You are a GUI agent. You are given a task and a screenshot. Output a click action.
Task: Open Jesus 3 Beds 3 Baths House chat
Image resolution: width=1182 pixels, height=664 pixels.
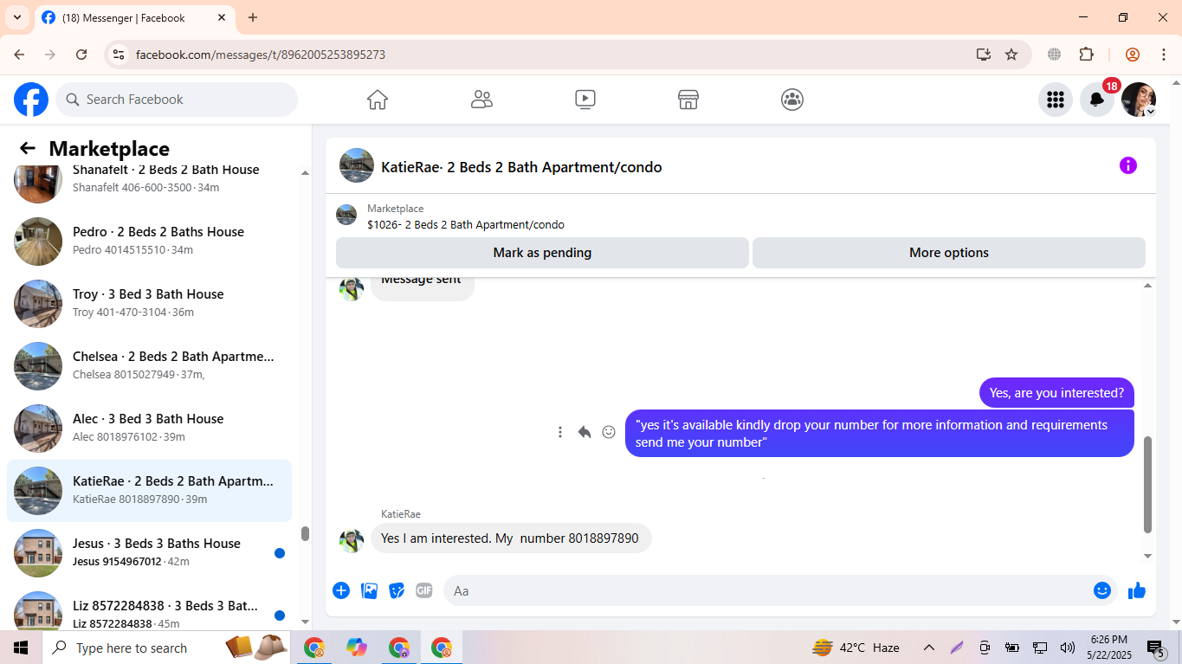[x=149, y=552]
